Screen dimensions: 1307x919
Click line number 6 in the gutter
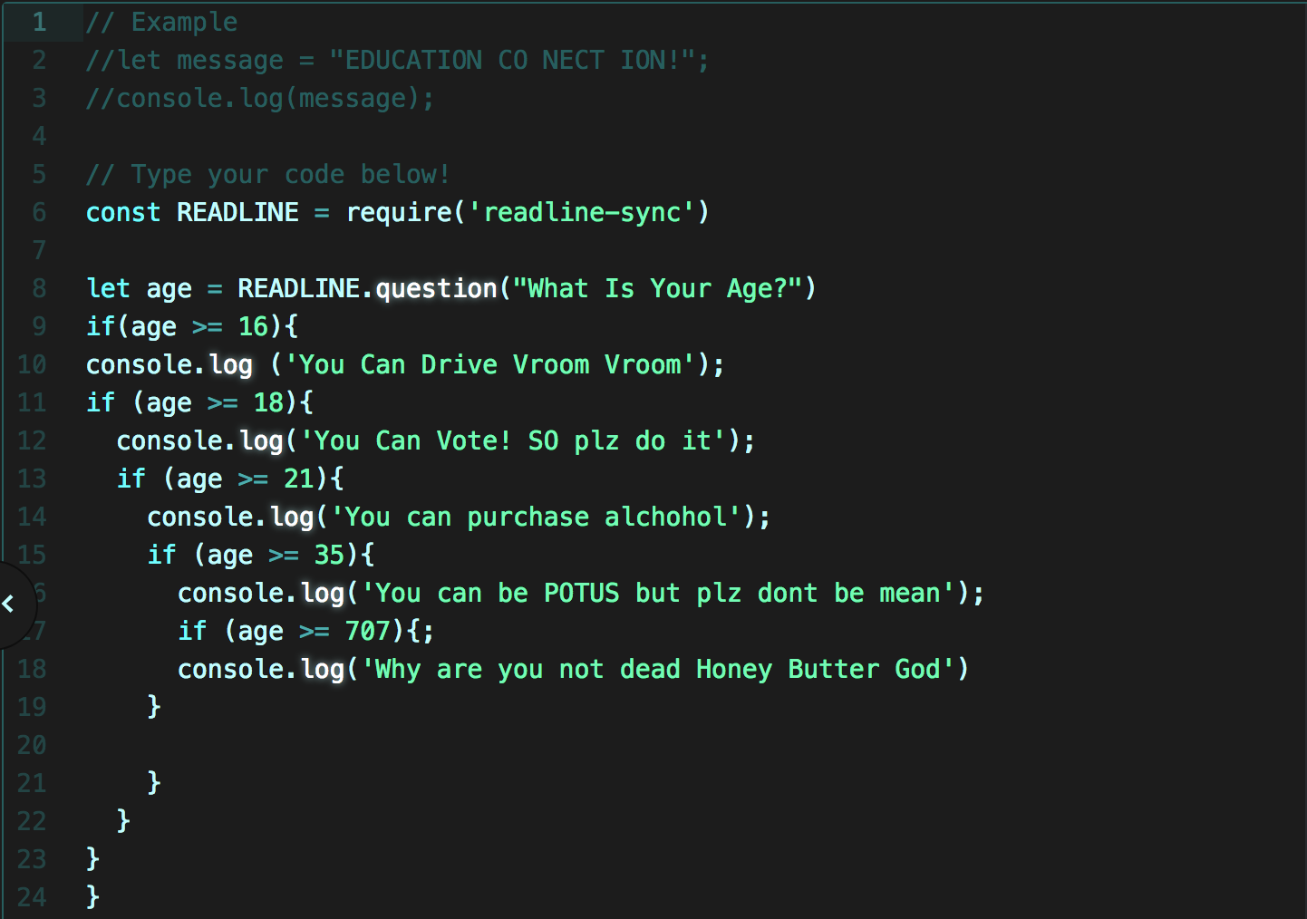pyautogui.click(x=39, y=212)
